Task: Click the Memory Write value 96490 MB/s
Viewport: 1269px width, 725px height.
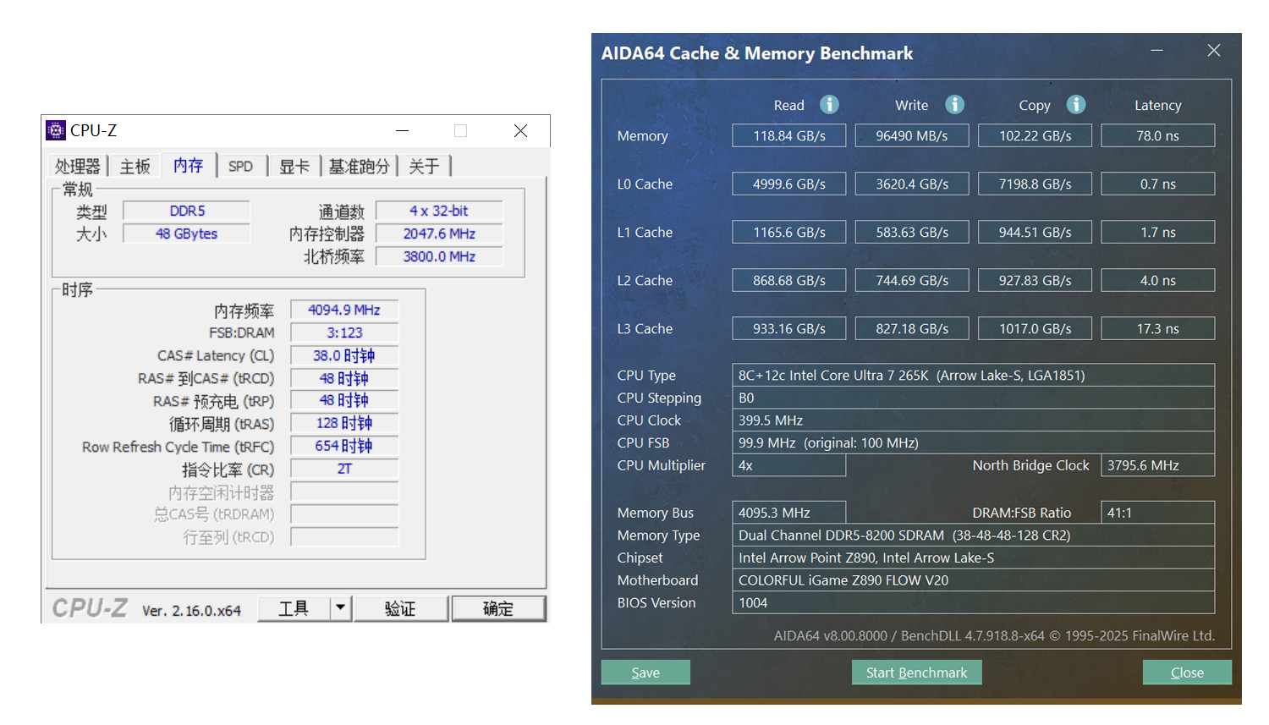Action: pos(912,135)
